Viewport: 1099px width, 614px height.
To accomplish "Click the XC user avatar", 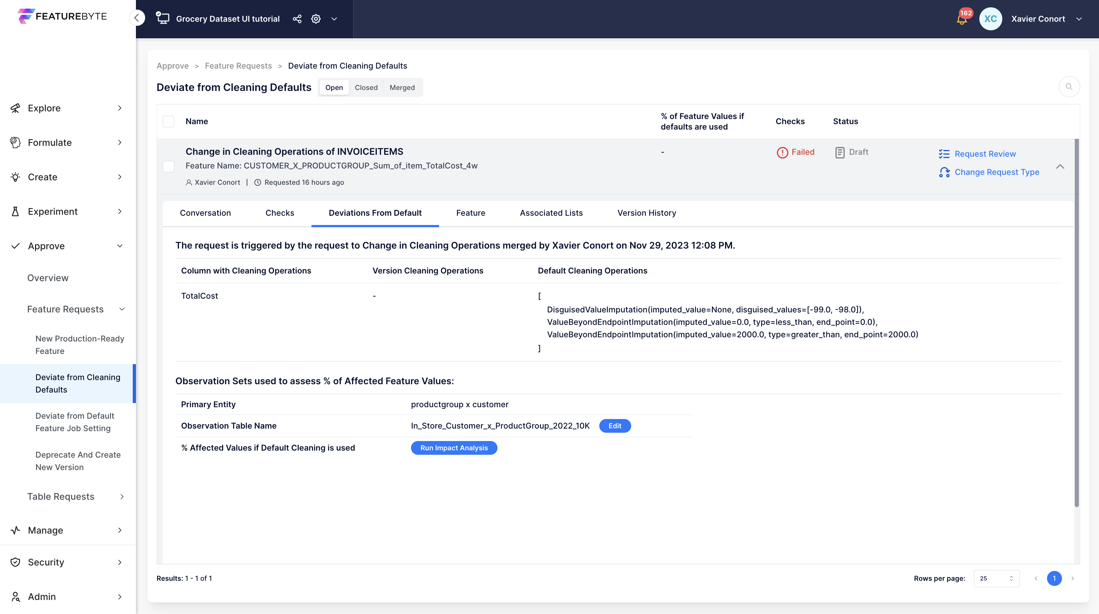I will [990, 19].
